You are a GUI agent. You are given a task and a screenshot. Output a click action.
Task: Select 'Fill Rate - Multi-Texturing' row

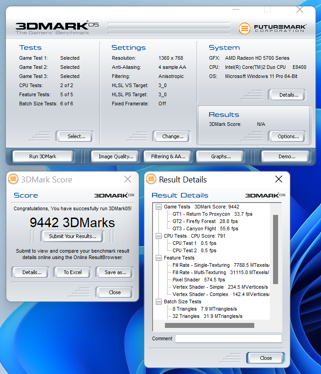tap(221, 272)
